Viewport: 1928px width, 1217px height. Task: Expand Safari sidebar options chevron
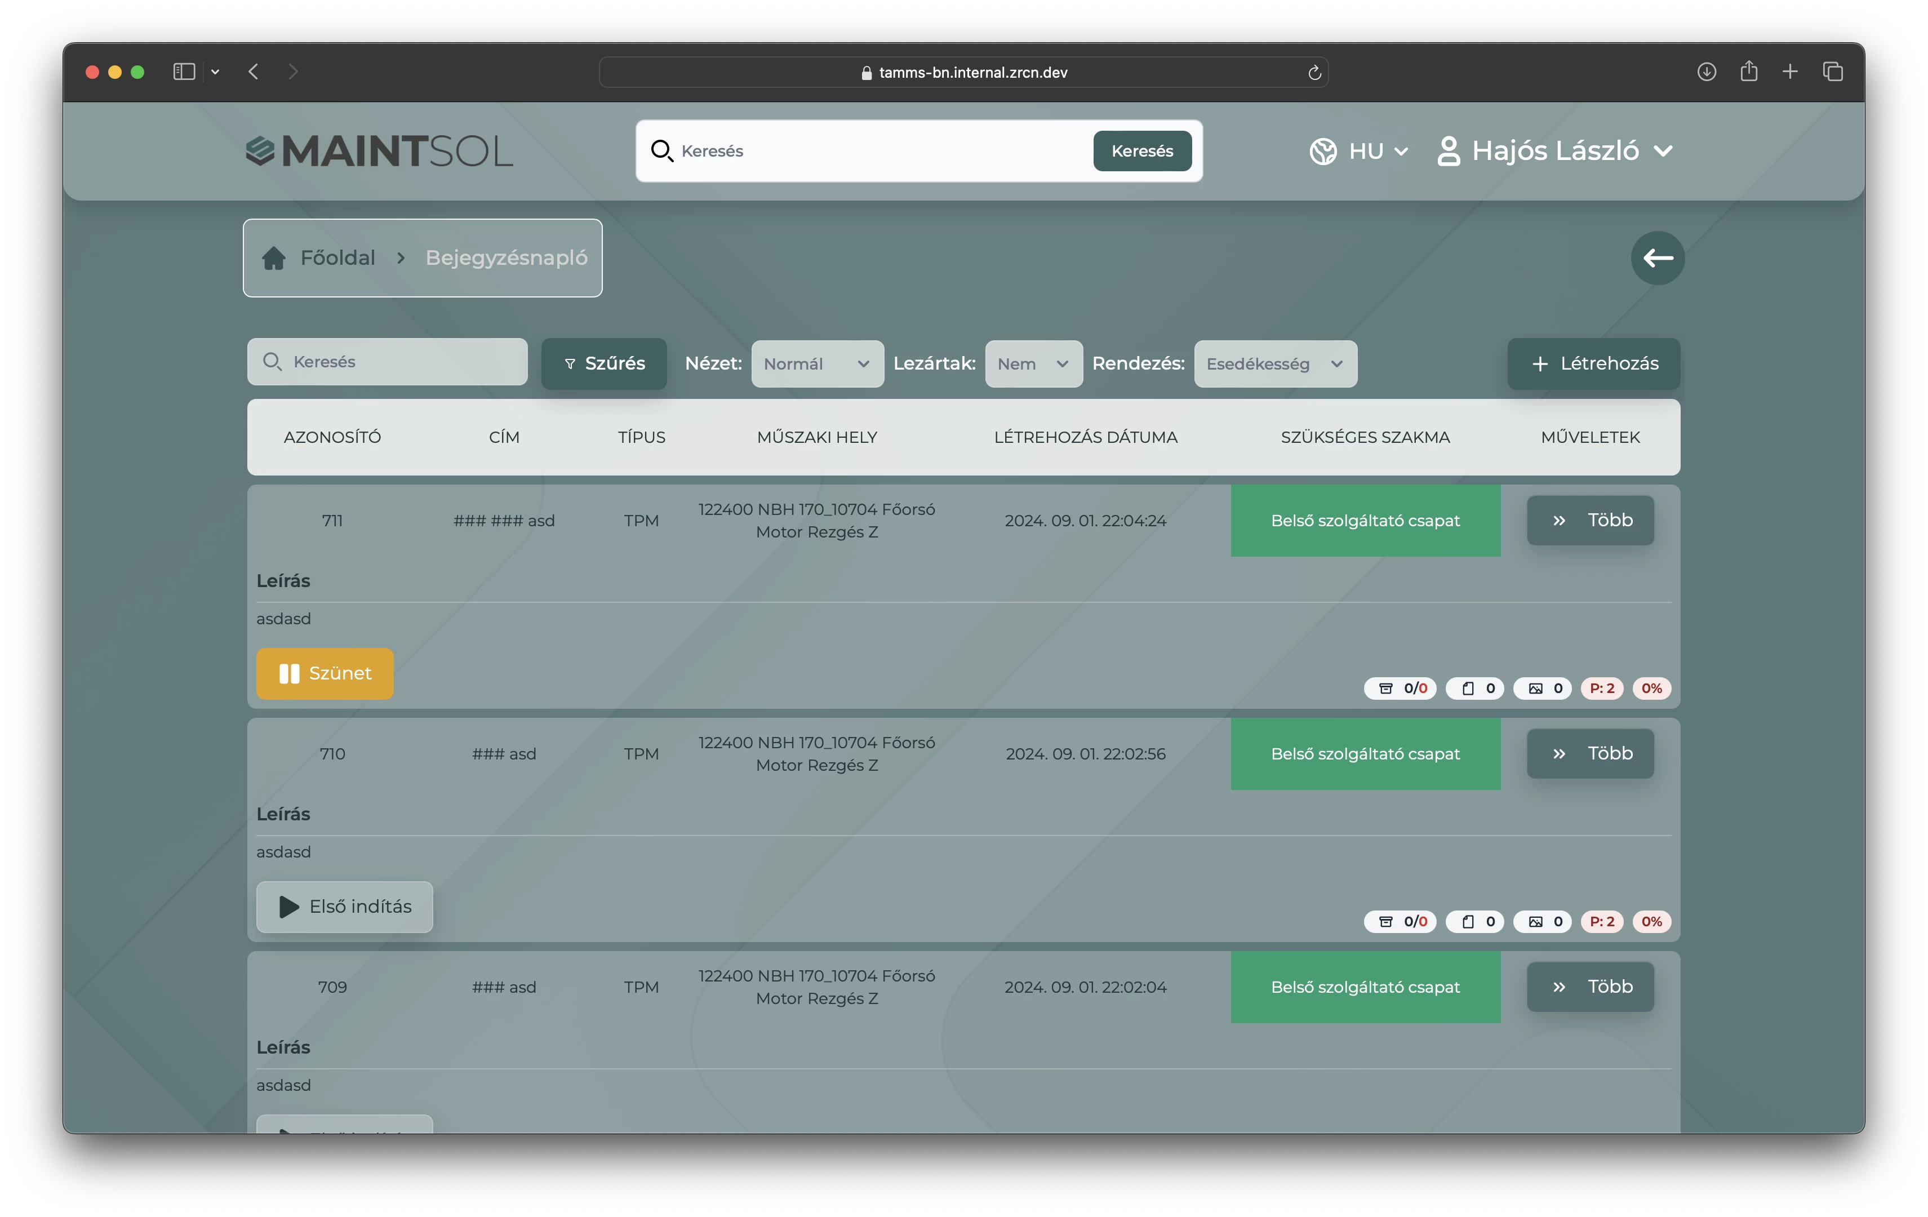[215, 72]
